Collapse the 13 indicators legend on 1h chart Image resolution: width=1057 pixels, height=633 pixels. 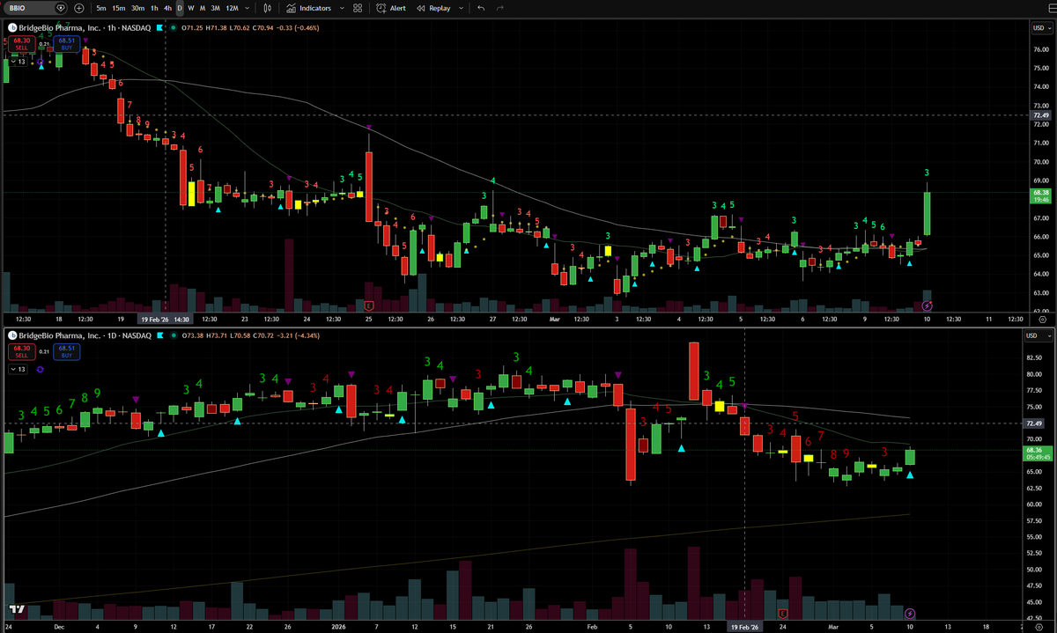tap(18, 62)
